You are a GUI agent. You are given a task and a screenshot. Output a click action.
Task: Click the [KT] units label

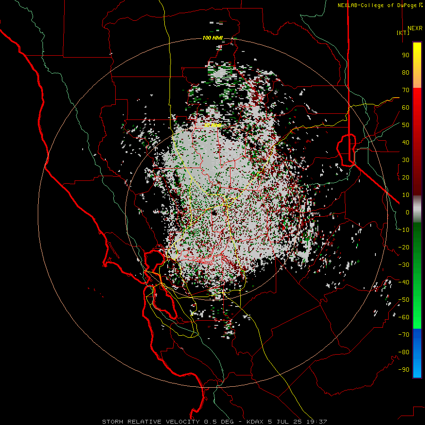(403, 33)
